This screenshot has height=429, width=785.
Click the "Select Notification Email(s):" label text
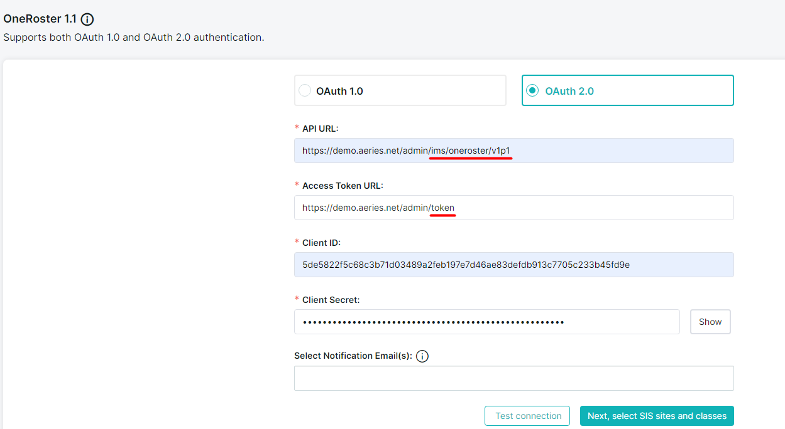pos(353,356)
